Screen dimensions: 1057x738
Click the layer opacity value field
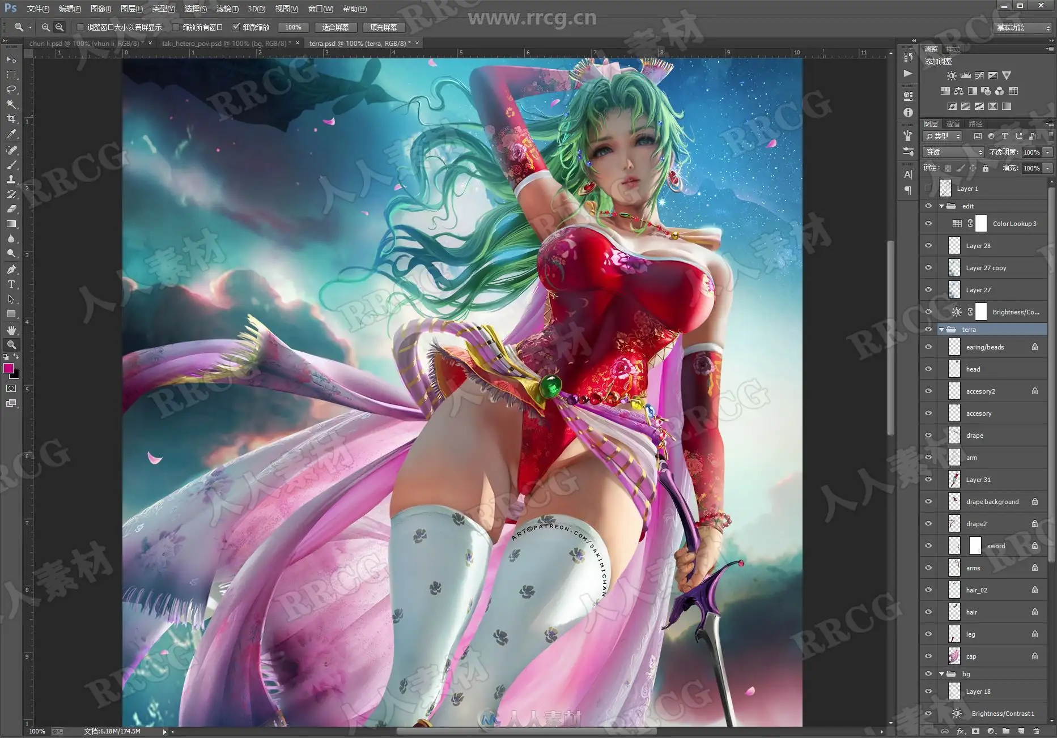pos(1031,152)
